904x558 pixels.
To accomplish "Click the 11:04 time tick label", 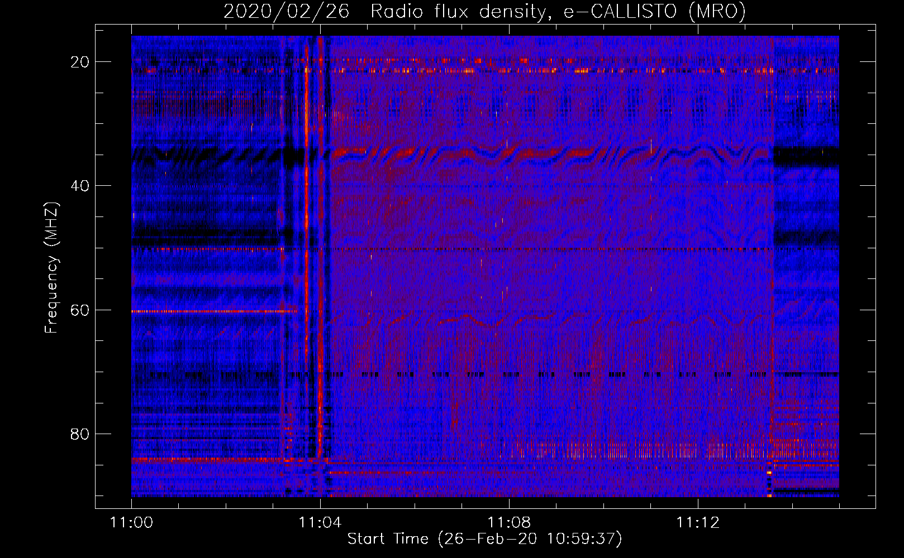I will 320,522.
